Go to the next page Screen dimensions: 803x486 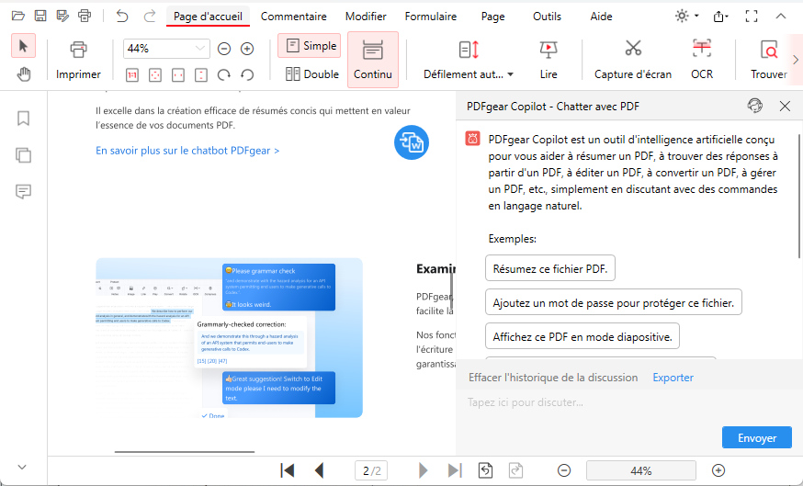[x=423, y=470]
